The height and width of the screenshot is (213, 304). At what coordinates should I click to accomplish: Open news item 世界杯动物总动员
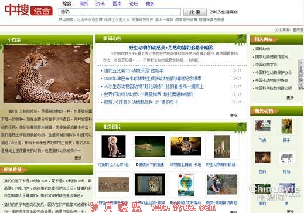click(x=148, y=94)
